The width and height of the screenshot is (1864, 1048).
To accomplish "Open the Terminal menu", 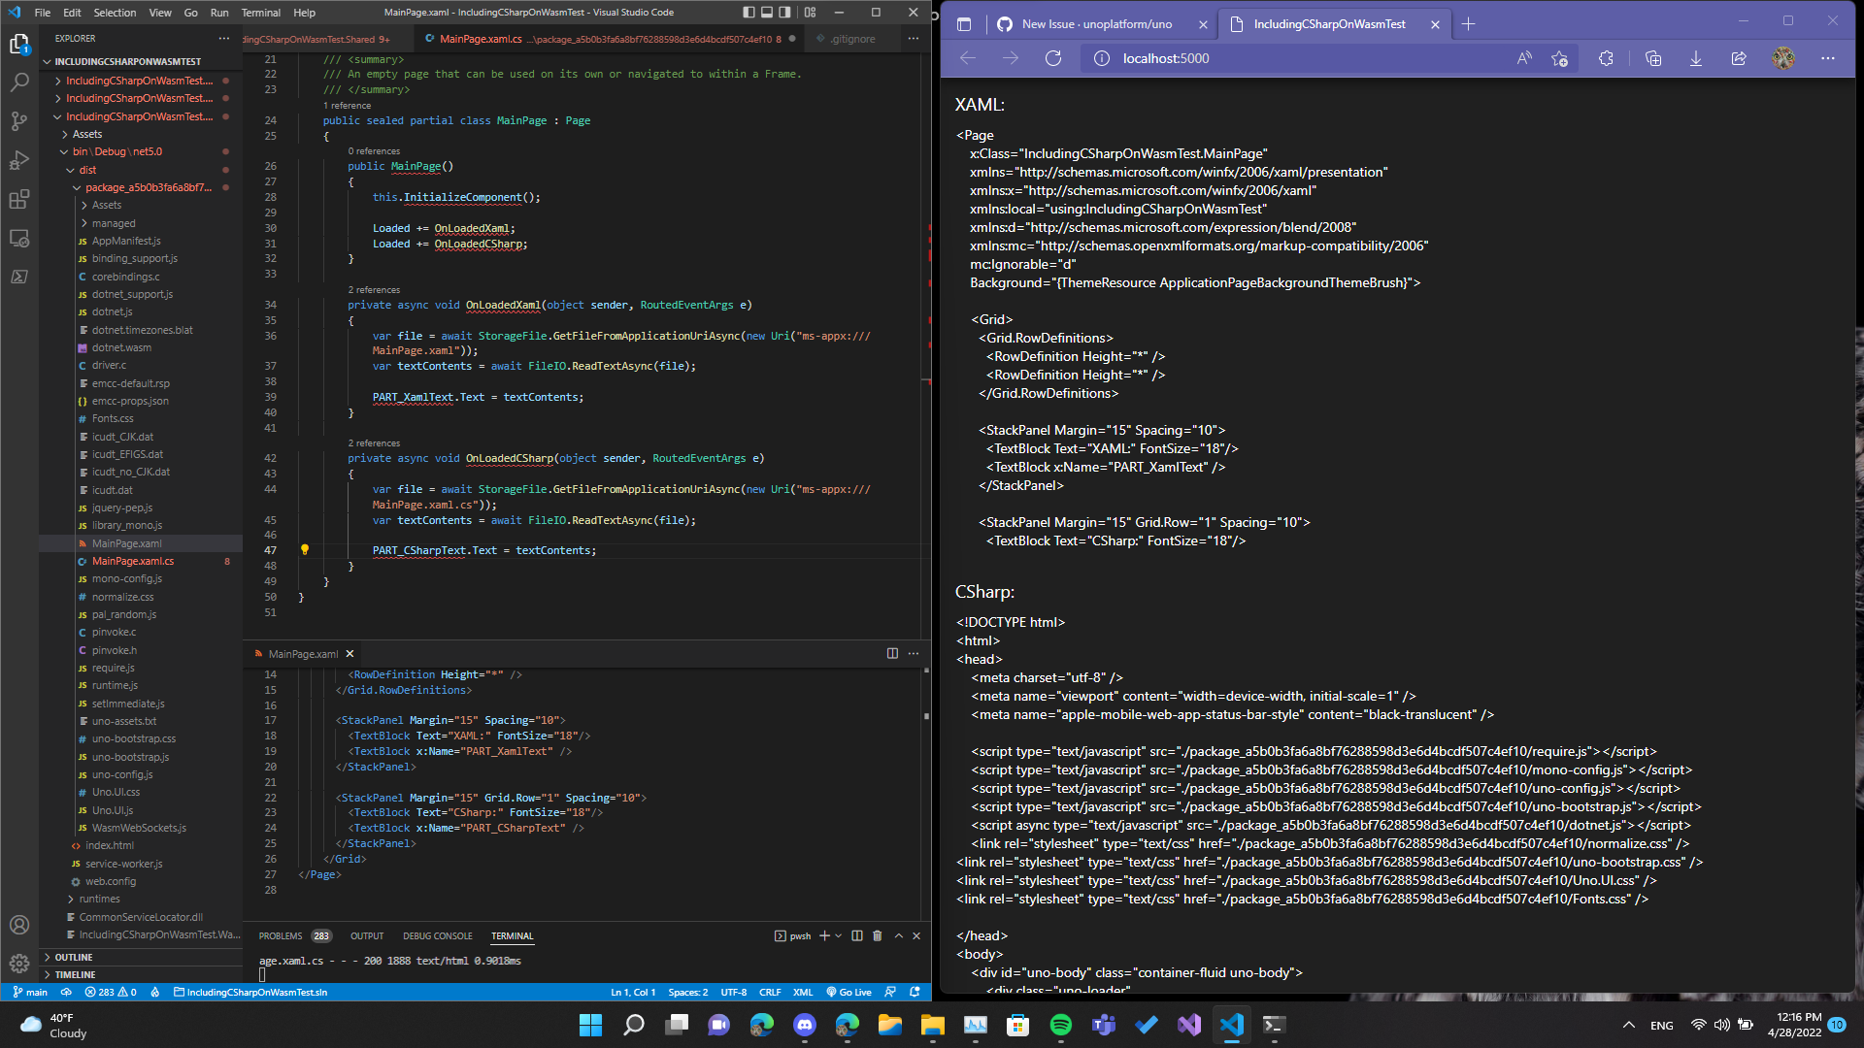I will (x=260, y=13).
